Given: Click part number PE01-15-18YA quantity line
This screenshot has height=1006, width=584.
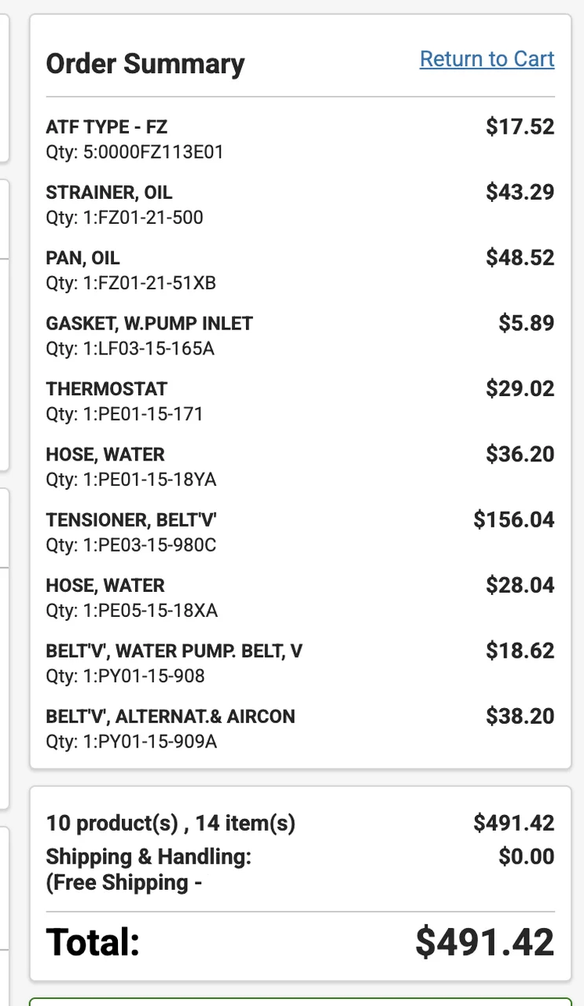Looking at the screenshot, I should pos(130,479).
